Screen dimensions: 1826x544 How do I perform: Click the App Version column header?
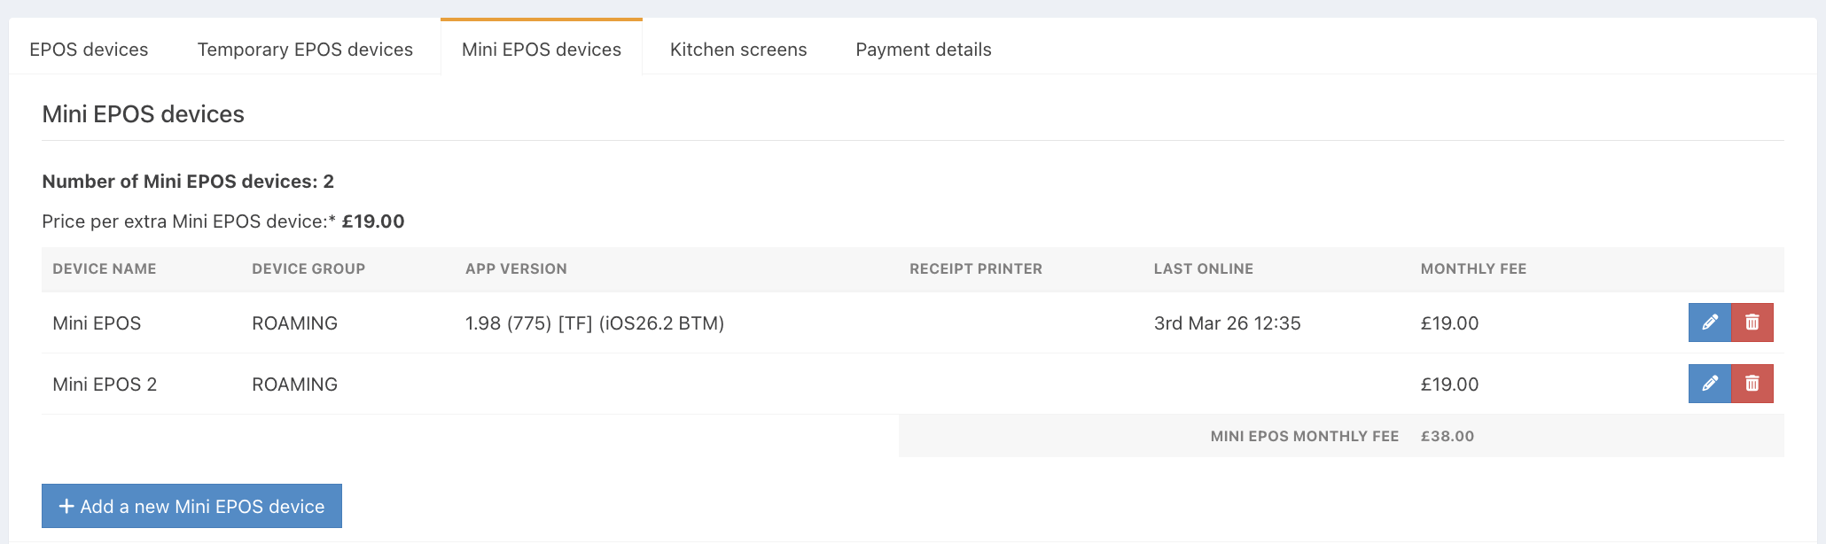pos(516,269)
